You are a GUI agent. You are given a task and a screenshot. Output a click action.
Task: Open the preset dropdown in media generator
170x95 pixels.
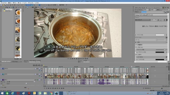[153, 12]
